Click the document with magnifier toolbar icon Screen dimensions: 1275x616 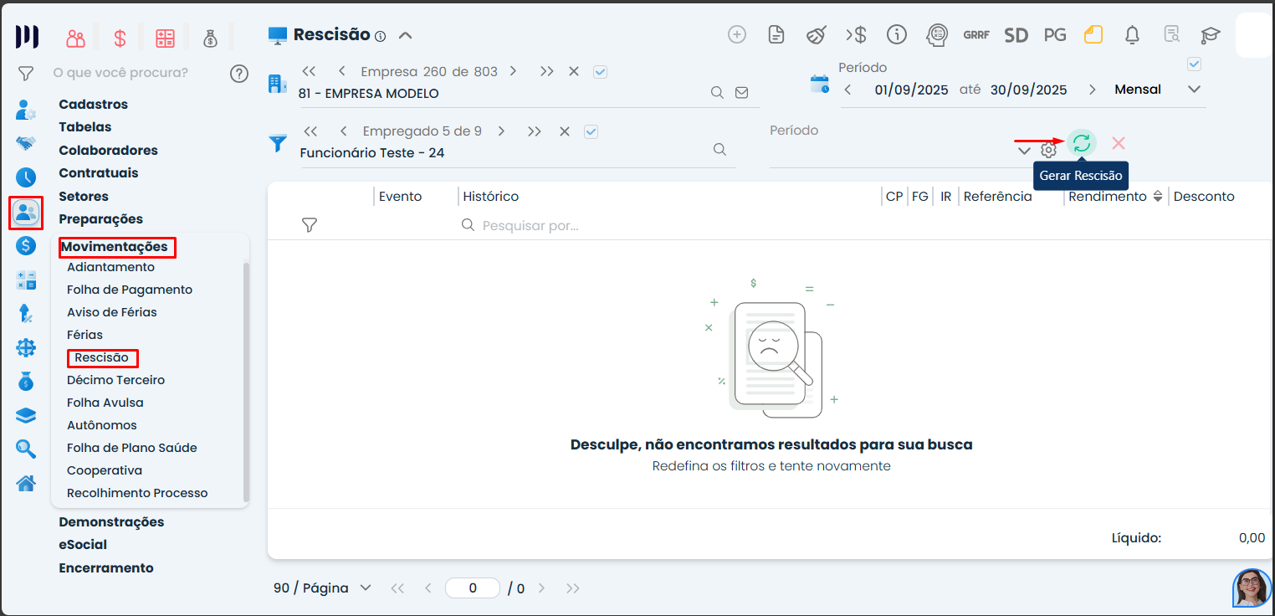(x=1172, y=35)
